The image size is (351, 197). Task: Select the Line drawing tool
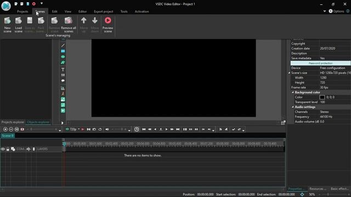click(x=63, y=45)
